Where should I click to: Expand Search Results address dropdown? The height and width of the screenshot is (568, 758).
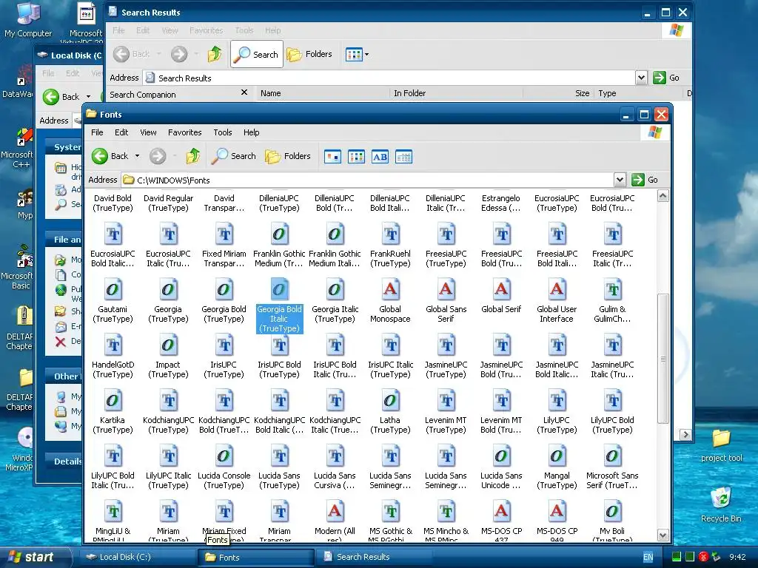pos(641,77)
